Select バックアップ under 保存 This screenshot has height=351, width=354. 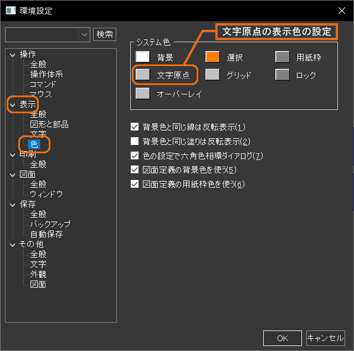point(50,224)
